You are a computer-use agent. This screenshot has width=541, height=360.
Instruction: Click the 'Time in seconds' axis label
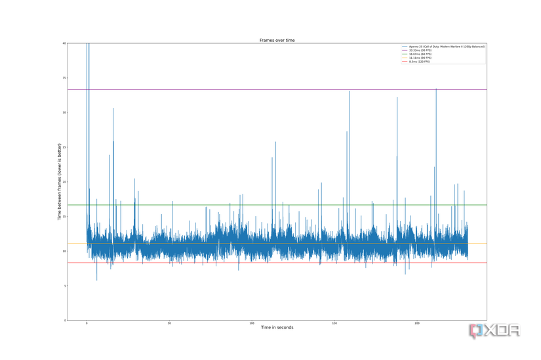click(x=277, y=327)
